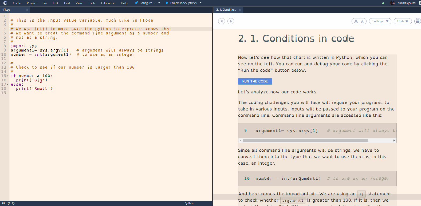Open the Settings dropdown in guide

[x=380, y=21]
